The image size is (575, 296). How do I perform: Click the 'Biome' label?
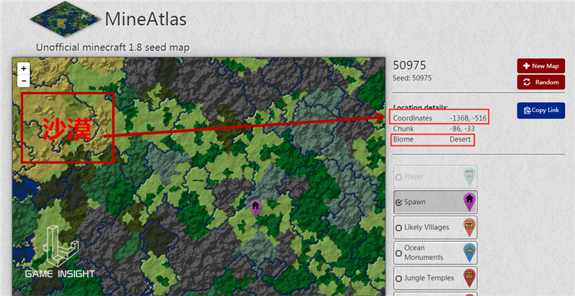pos(403,139)
